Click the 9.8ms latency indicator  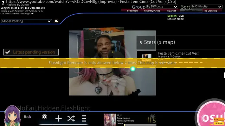(x=219, y=123)
